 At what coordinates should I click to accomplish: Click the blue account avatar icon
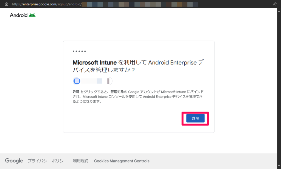pos(77,81)
